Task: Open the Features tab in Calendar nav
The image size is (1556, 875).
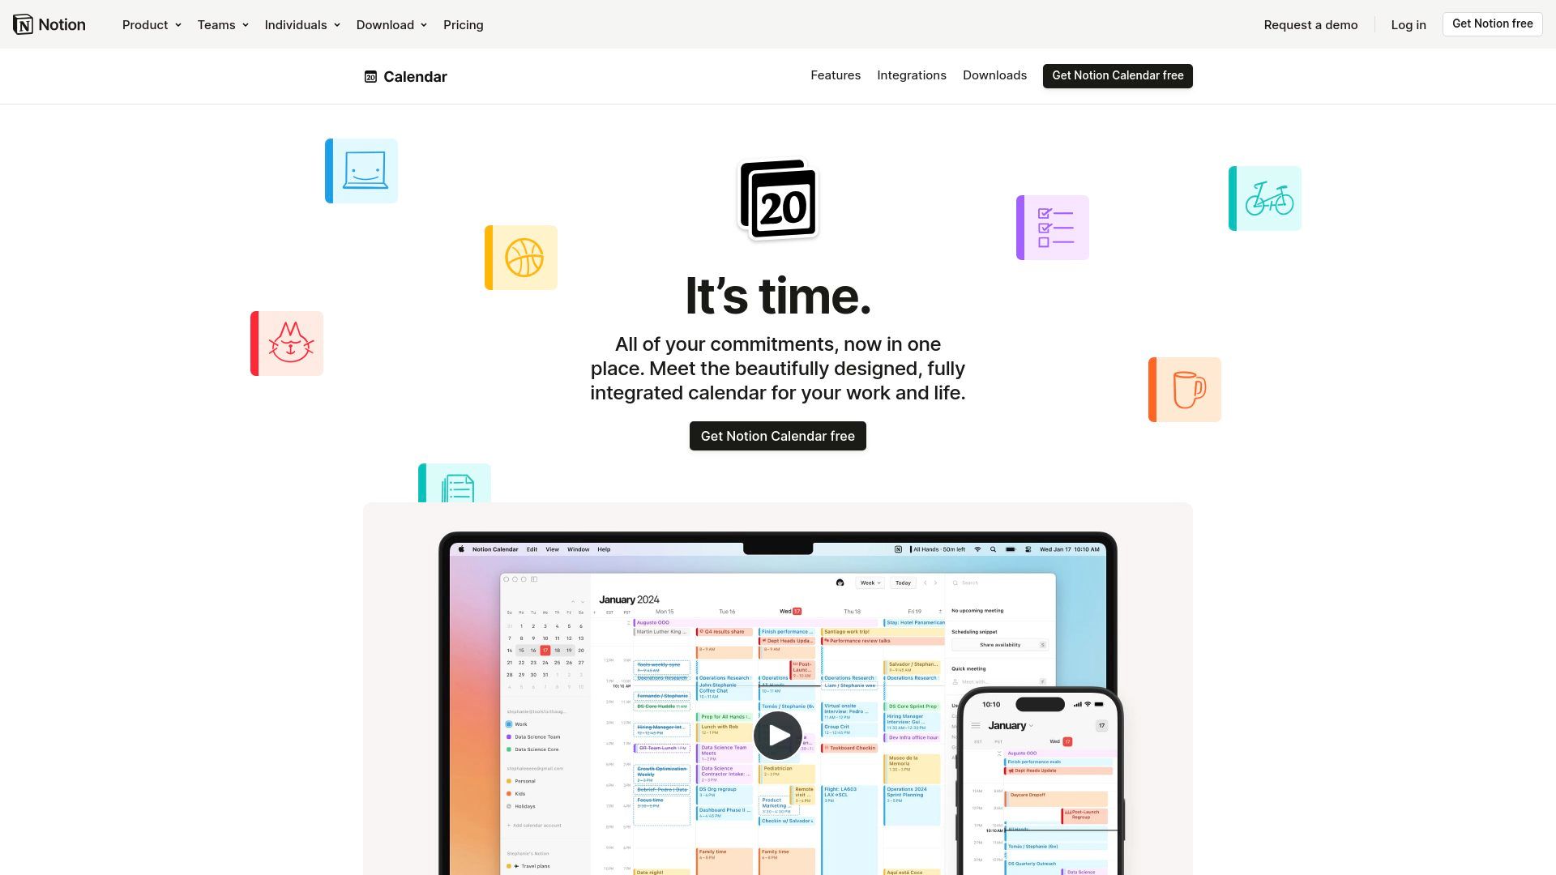Action: point(836,76)
